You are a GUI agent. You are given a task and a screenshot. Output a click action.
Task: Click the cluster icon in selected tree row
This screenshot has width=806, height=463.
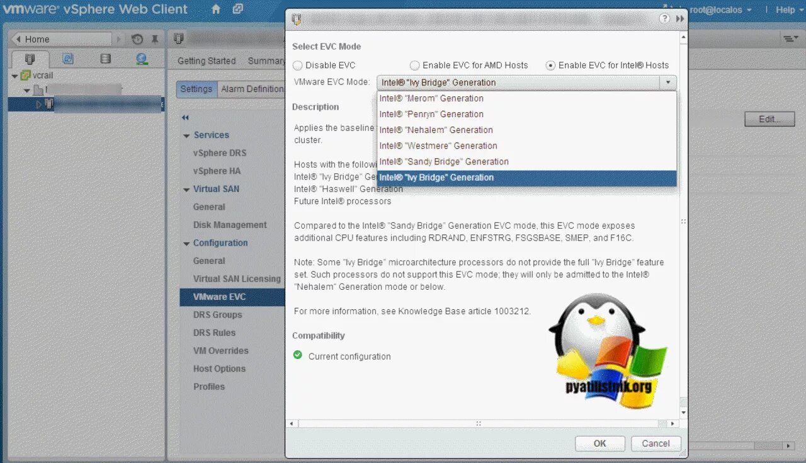pos(49,104)
